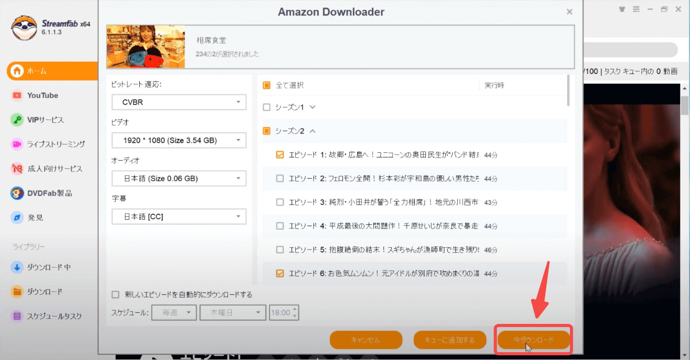Click the search bar in main window
Image resolution: width=690 pixels, height=360 pixels.
(x=631, y=50)
